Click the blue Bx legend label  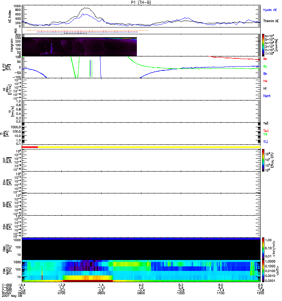pos(265,74)
